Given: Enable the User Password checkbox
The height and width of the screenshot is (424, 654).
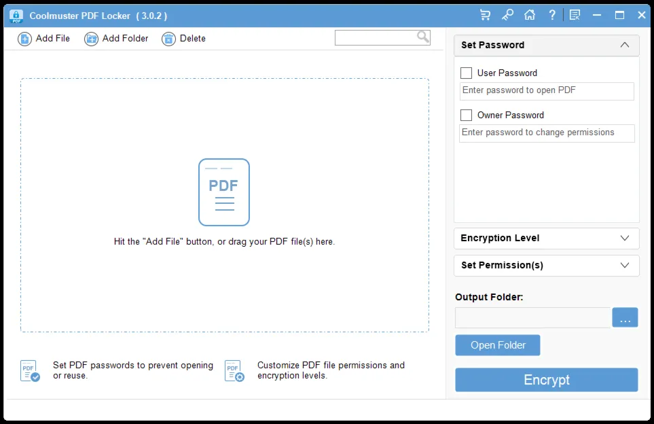Looking at the screenshot, I should 466,73.
